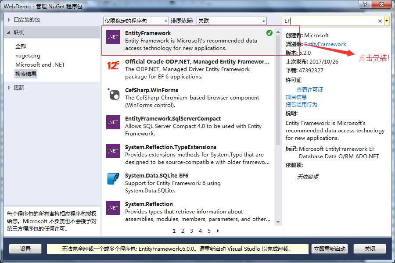This screenshot has width=395, height=263.
Task: Open the EntityFramework 识别码 link
Action: [x=325, y=44]
